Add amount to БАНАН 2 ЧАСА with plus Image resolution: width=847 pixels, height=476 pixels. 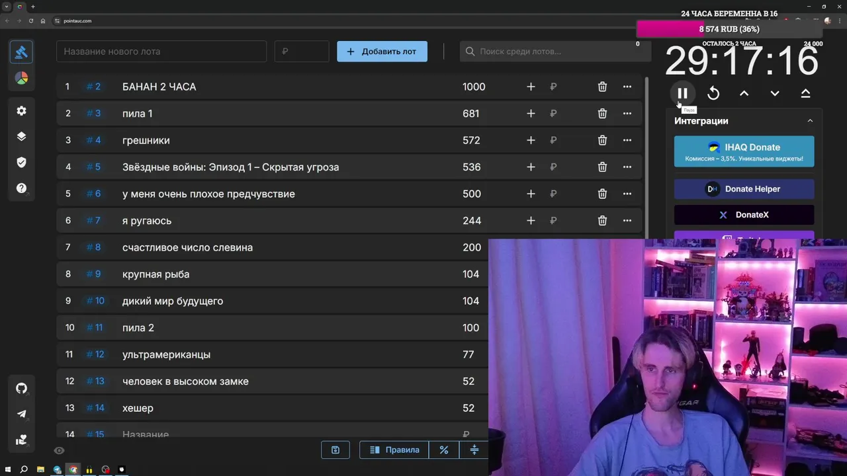(531, 87)
